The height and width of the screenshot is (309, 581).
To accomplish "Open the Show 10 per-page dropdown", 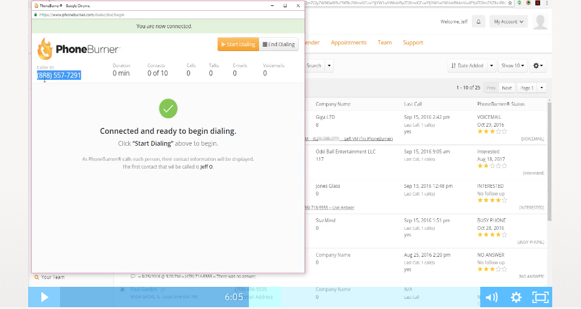I will tap(513, 65).
